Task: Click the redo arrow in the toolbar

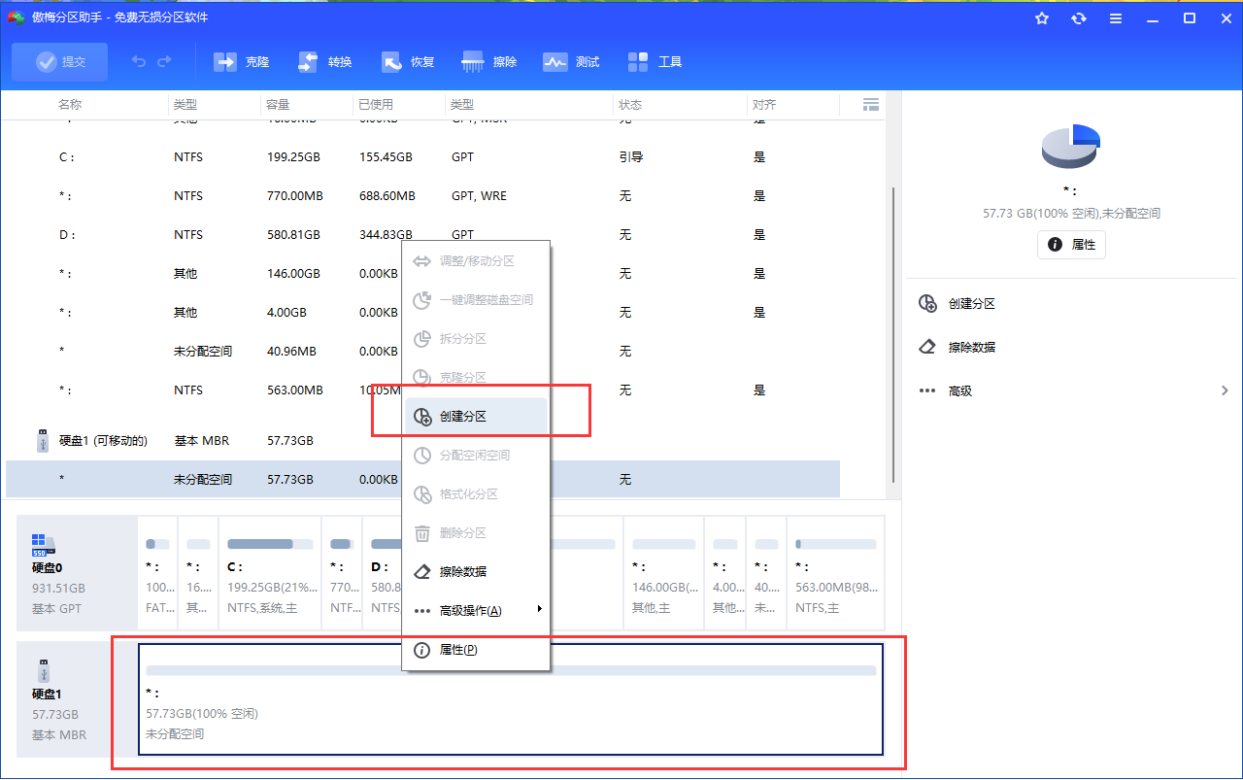Action: pyautogui.click(x=164, y=62)
